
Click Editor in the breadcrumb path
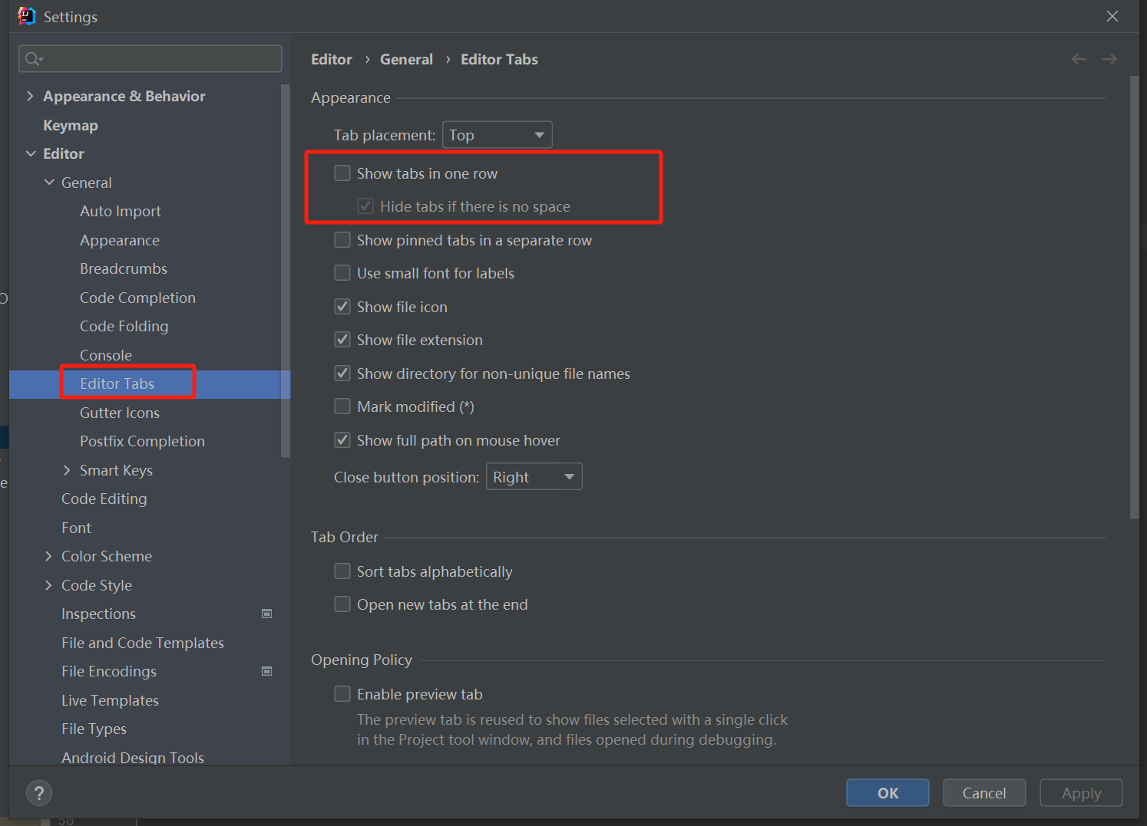332,59
